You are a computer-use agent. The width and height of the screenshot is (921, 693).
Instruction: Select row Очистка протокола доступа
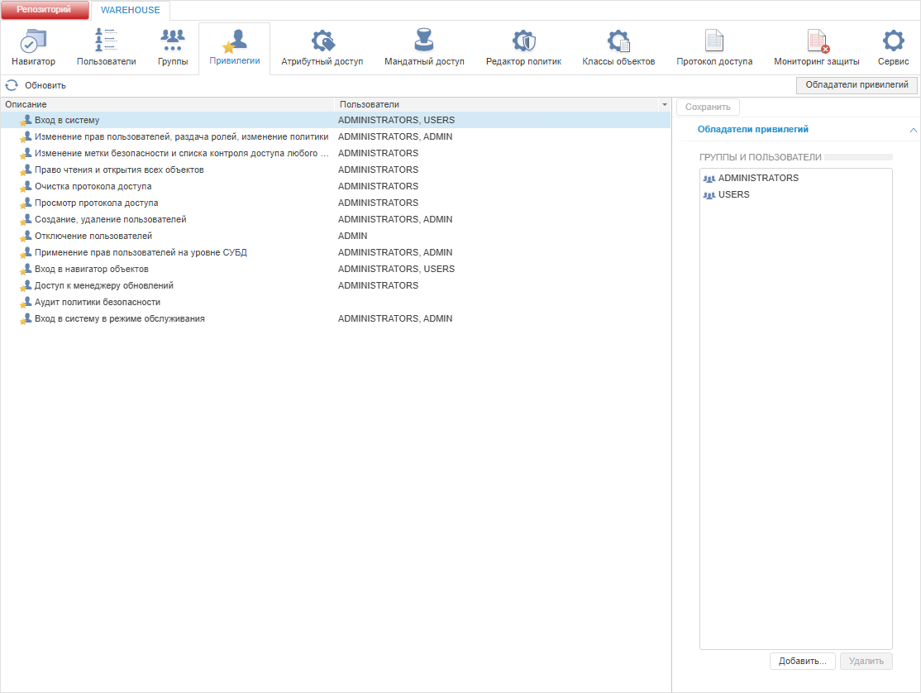336,186
